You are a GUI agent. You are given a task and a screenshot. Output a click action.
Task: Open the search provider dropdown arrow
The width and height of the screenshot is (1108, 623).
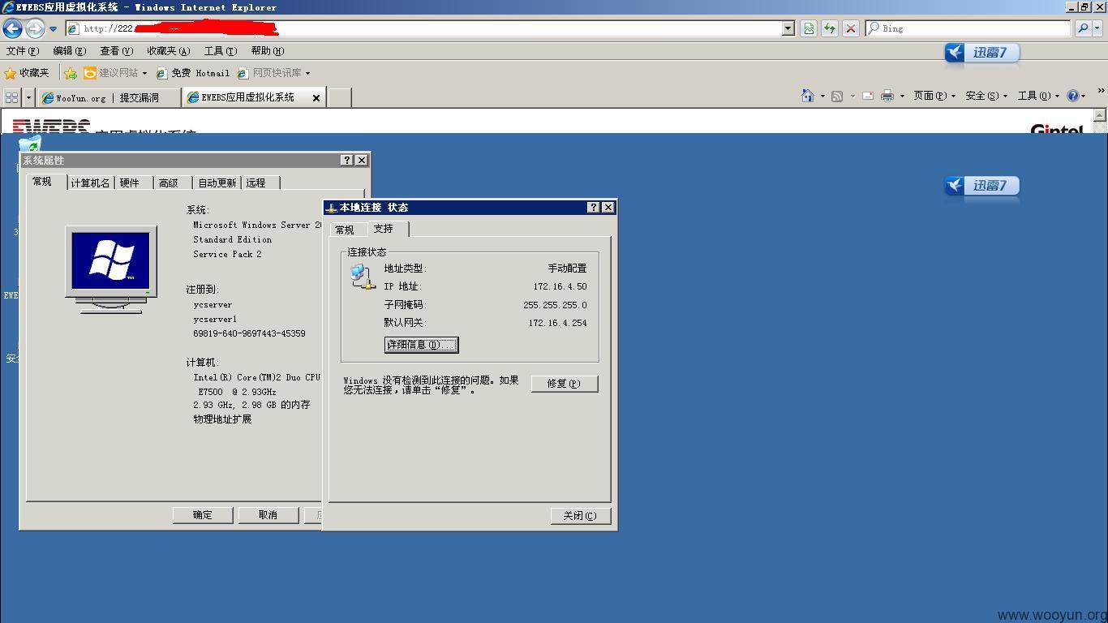click(1097, 28)
